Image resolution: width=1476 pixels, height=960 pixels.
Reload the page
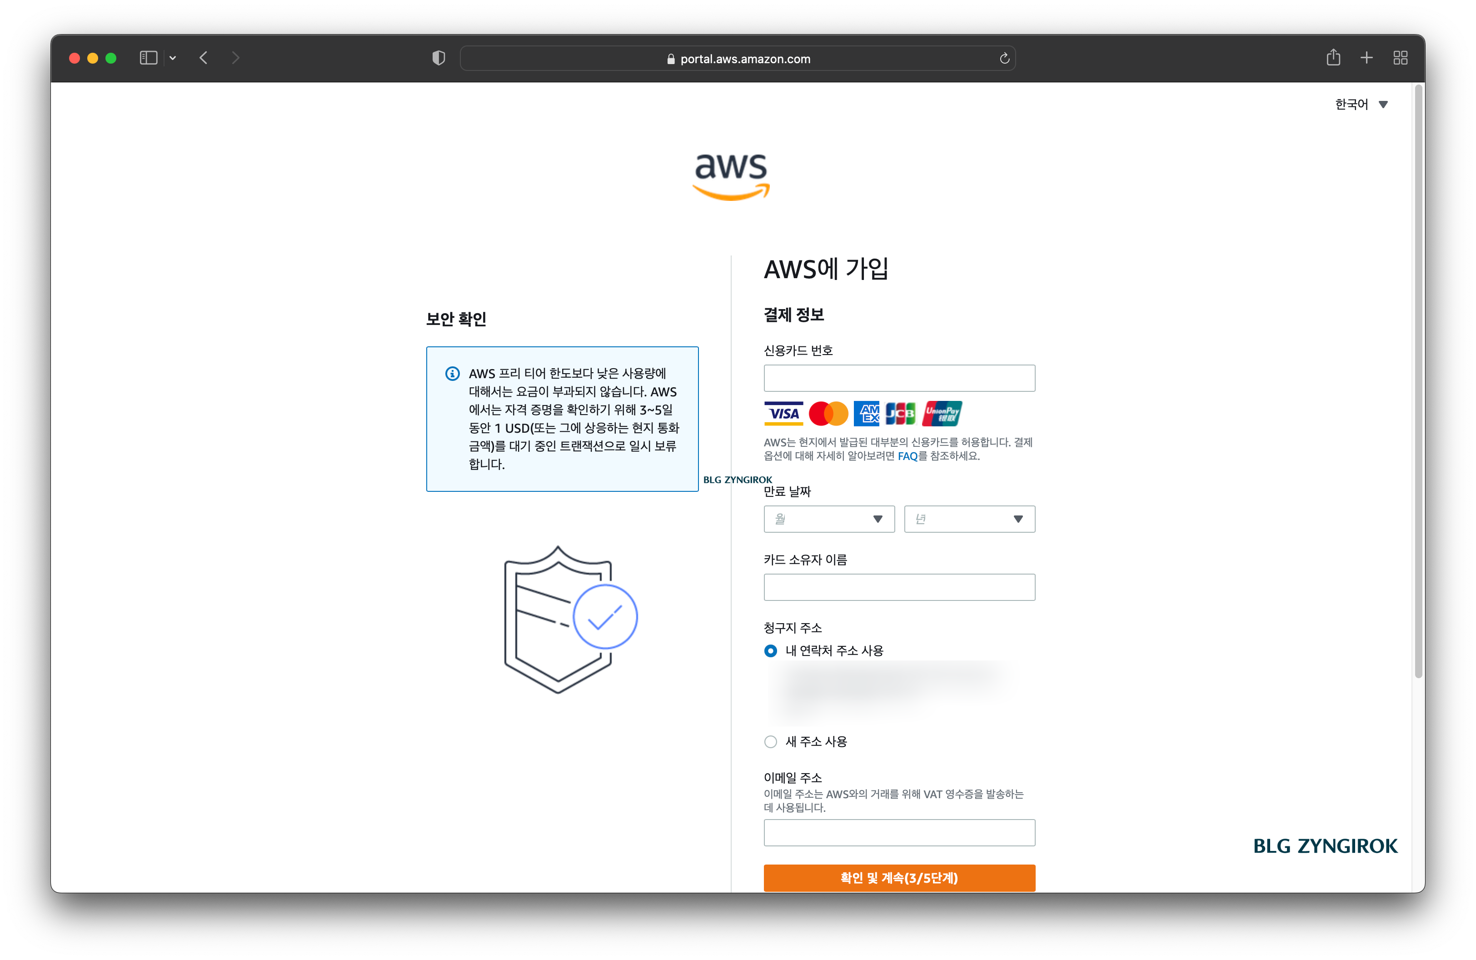(1004, 58)
